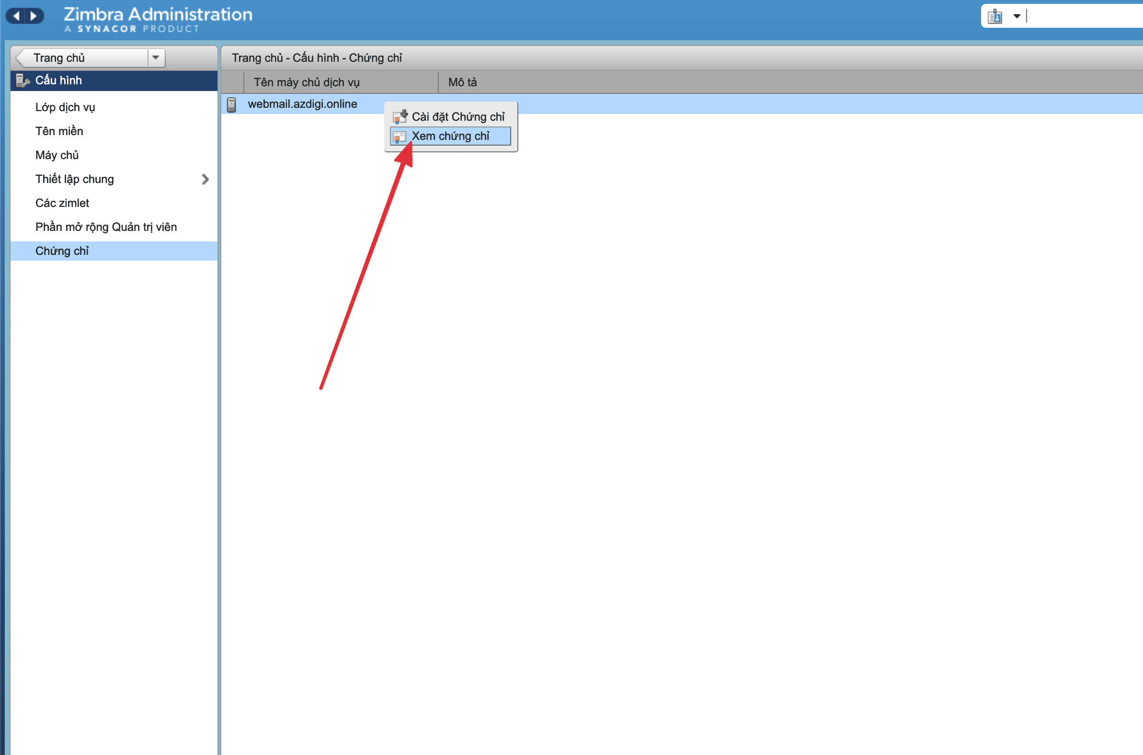Click the forward navigation arrow icon
Viewport: 1143px width, 755px height.
[33, 16]
